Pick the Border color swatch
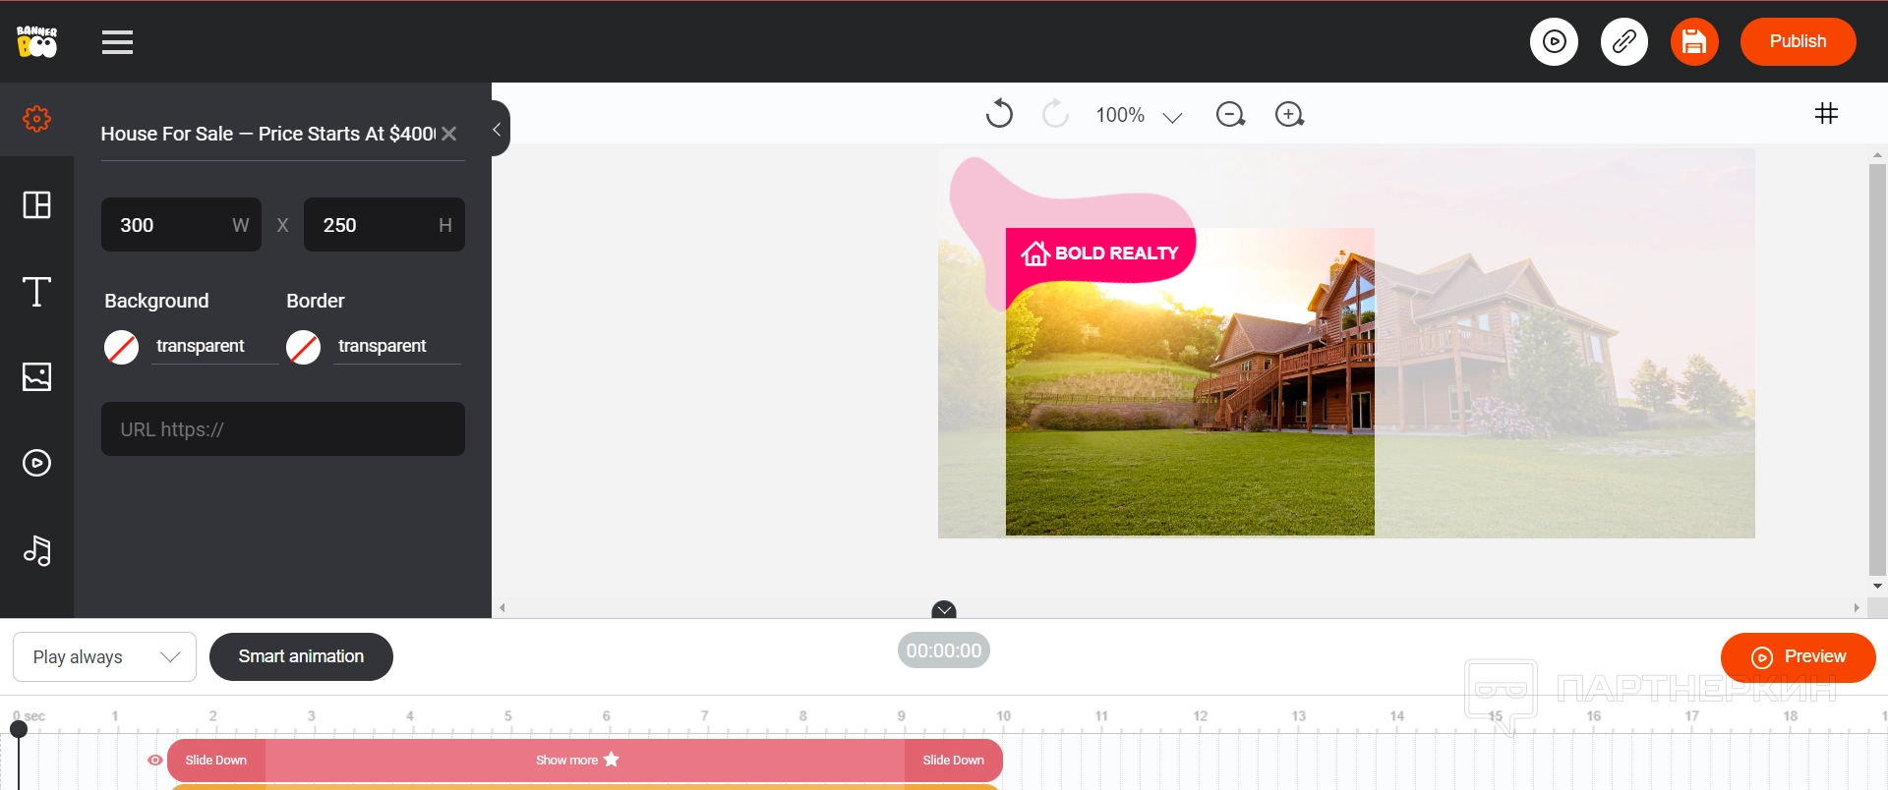 (x=304, y=347)
